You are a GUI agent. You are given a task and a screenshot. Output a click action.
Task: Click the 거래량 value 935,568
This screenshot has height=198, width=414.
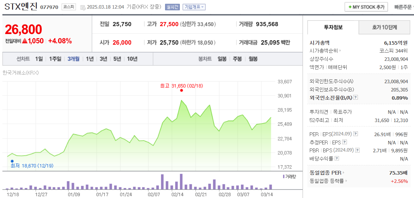click(267, 24)
